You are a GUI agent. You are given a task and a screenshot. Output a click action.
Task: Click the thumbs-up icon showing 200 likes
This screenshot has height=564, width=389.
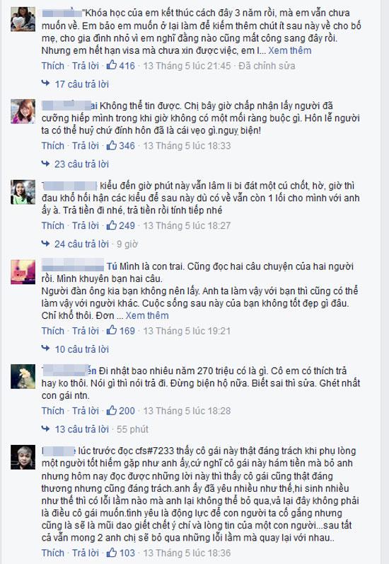[x=112, y=410]
